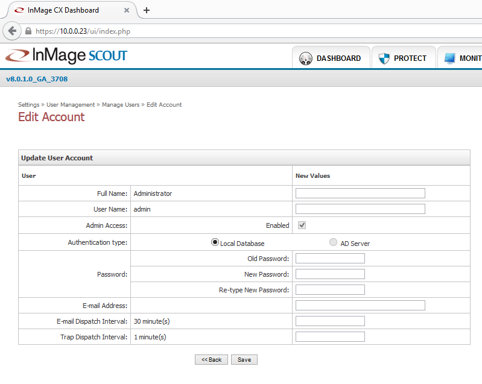Go to Manage Users breadcrumb link
The image size is (482, 384).
[x=121, y=105]
